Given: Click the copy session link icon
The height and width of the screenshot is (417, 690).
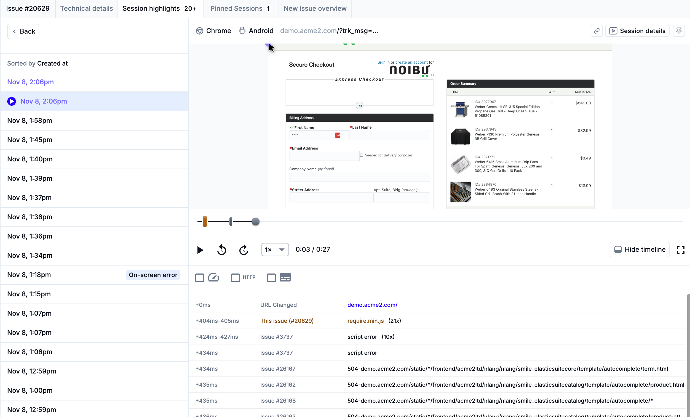Looking at the screenshot, I should tap(597, 31).
